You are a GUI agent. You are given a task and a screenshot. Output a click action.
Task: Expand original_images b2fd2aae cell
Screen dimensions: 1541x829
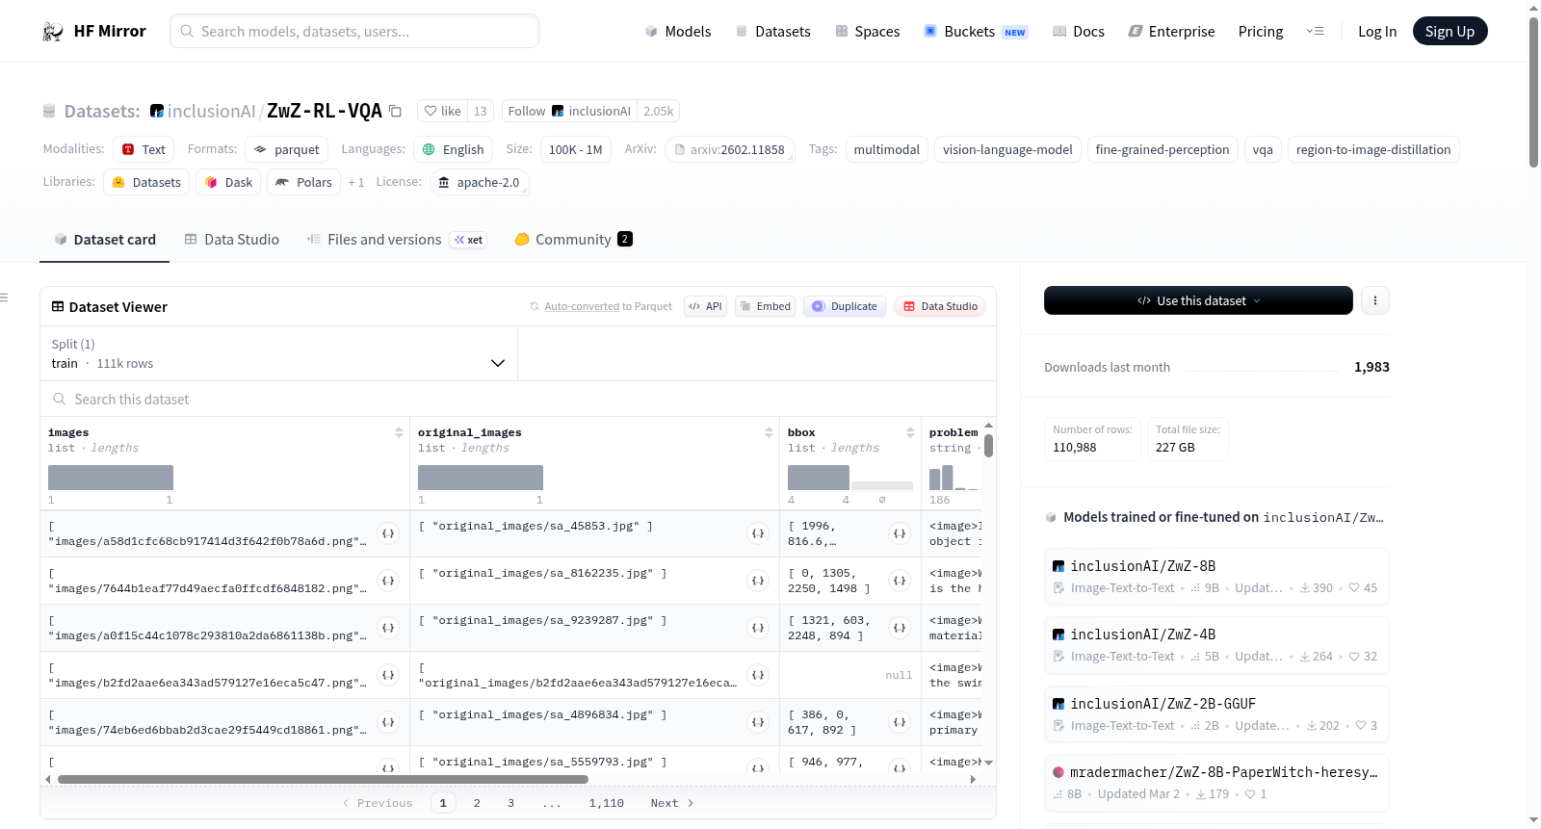(x=758, y=675)
